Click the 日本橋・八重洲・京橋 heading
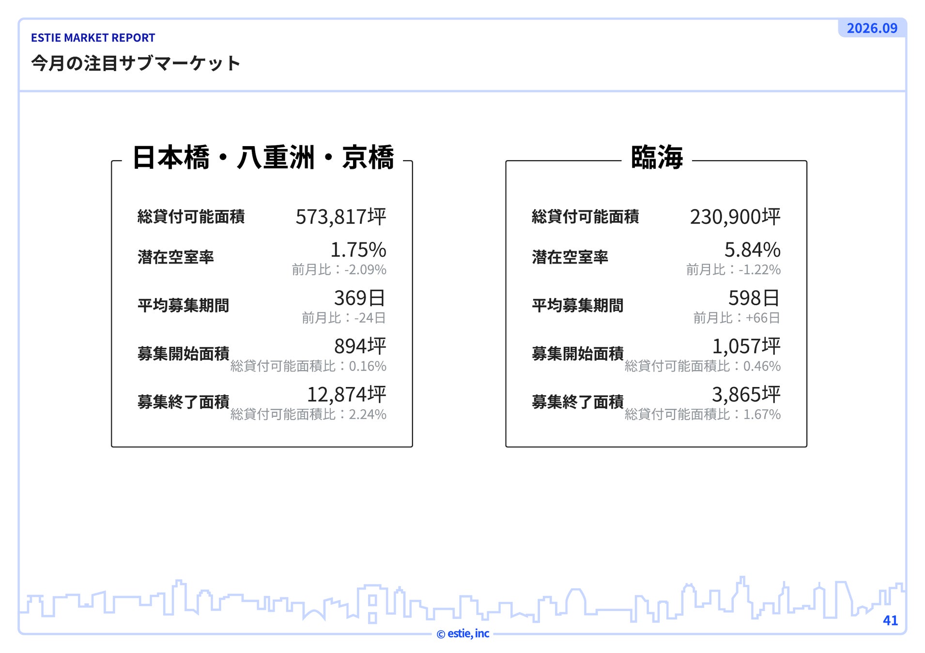 coord(263,157)
